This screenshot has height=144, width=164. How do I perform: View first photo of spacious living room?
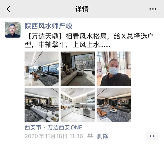pyautogui.click(x=42, y=69)
